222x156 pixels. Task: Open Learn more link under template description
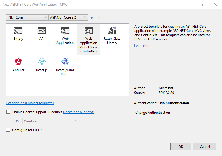coord(143,46)
